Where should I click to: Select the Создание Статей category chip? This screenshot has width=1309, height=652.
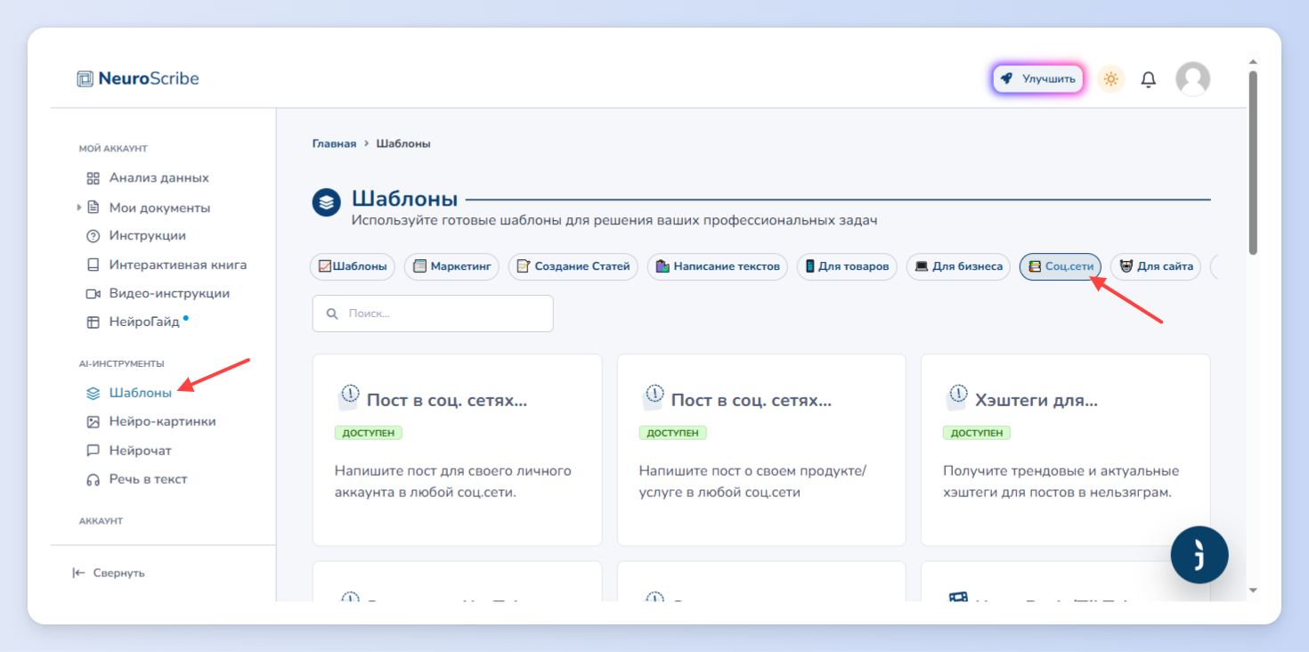click(573, 266)
